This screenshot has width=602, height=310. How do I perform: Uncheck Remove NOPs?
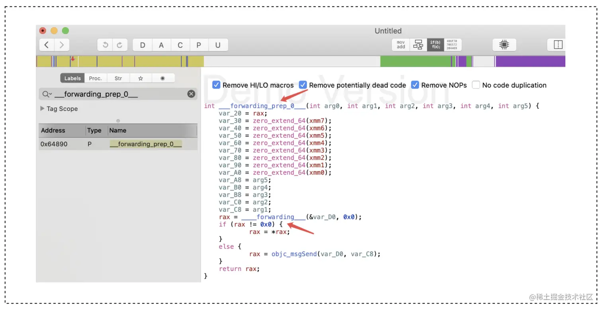point(415,85)
